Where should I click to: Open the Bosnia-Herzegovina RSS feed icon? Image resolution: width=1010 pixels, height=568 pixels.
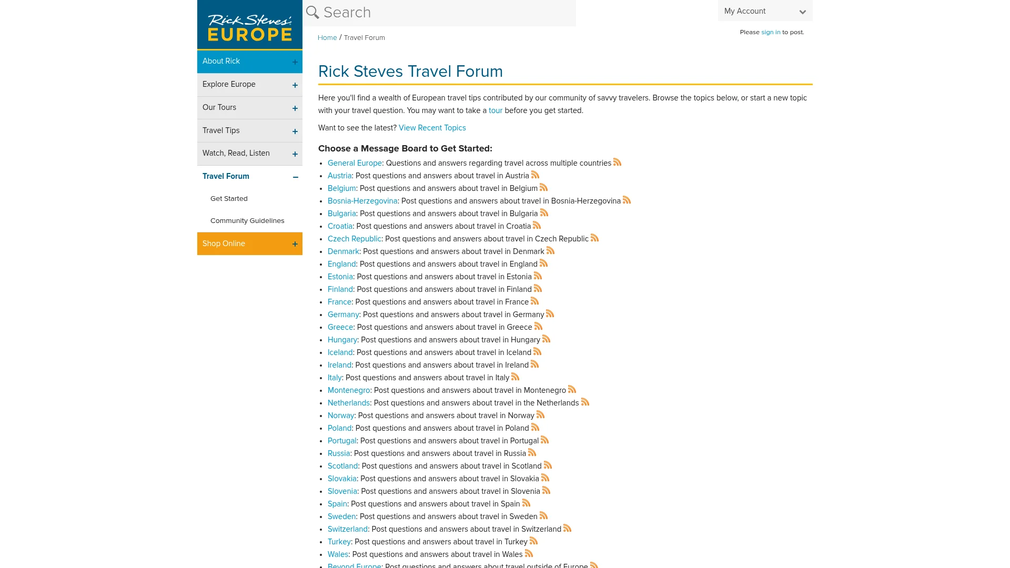tap(627, 200)
